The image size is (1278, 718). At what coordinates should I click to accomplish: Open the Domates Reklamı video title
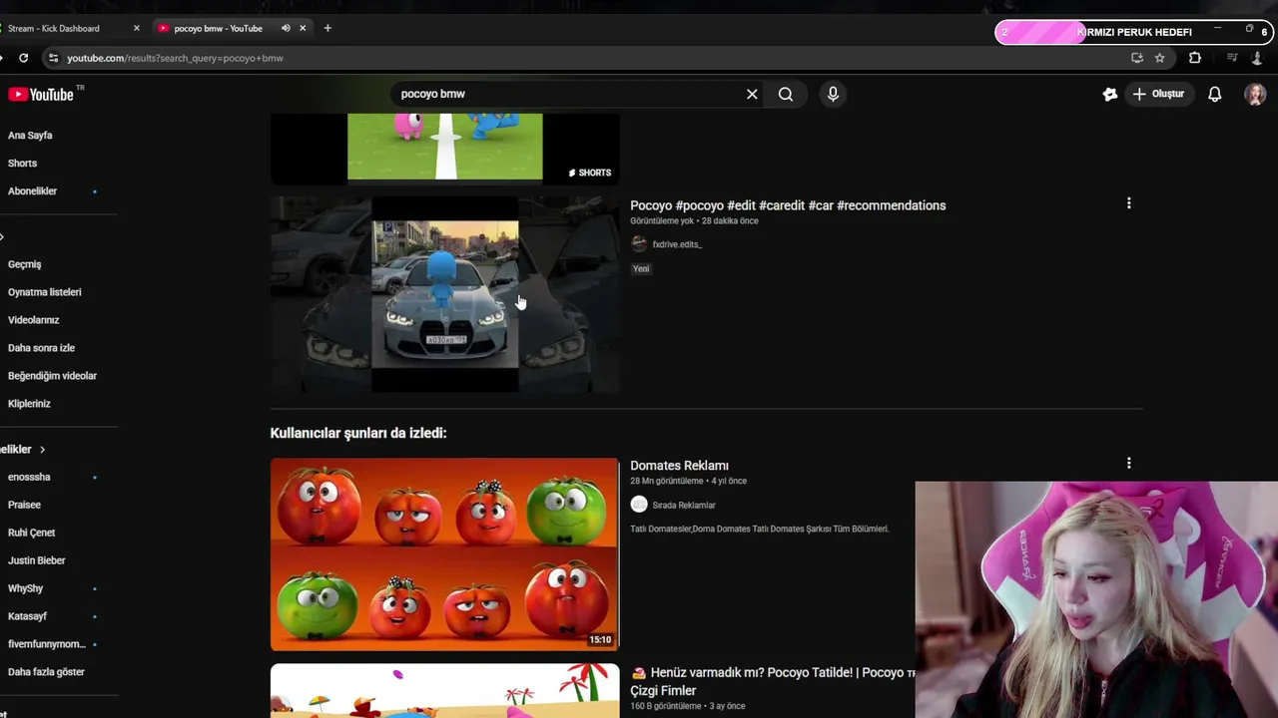(x=679, y=466)
